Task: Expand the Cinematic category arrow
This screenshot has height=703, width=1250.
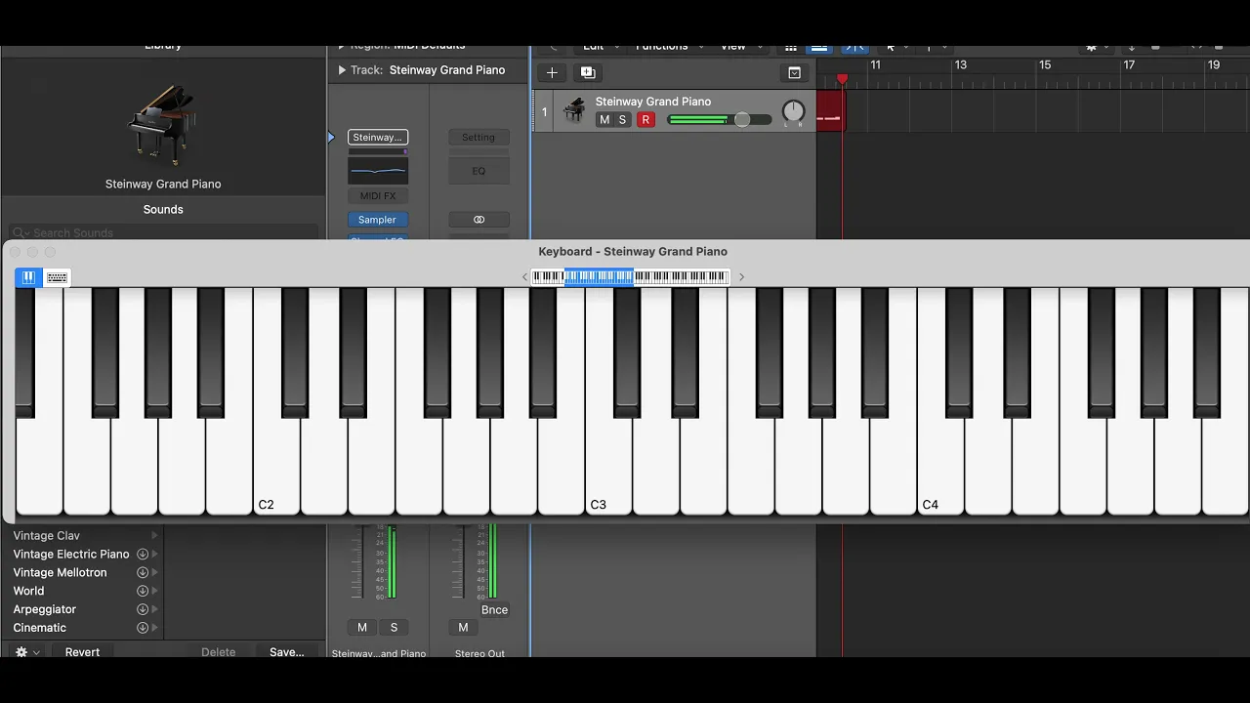Action: point(154,628)
